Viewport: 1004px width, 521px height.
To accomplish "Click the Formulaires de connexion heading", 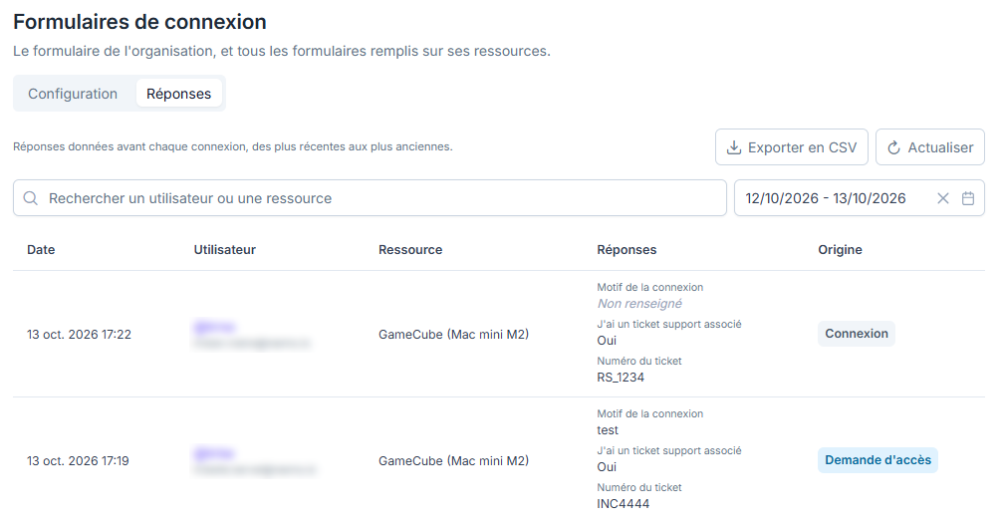I will point(139,22).
